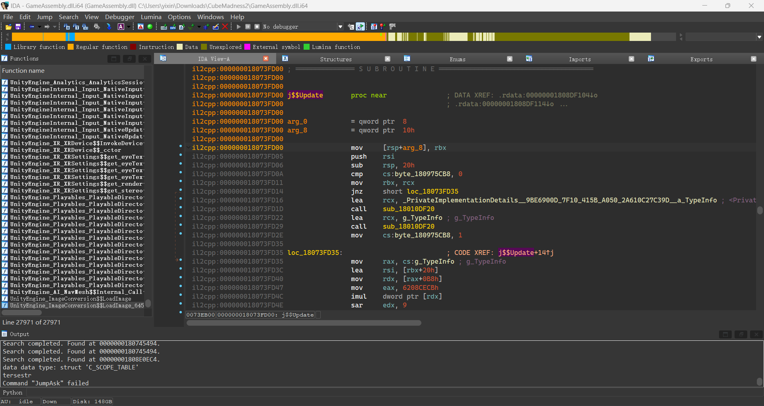Switch to the Exports tab
Image resolution: width=764 pixels, height=406 pixels.
pos(702,59)
